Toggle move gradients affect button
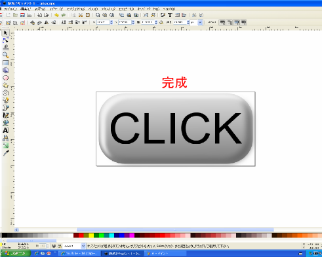The height and width of the screenshot is (257, 322). point(237,22)
